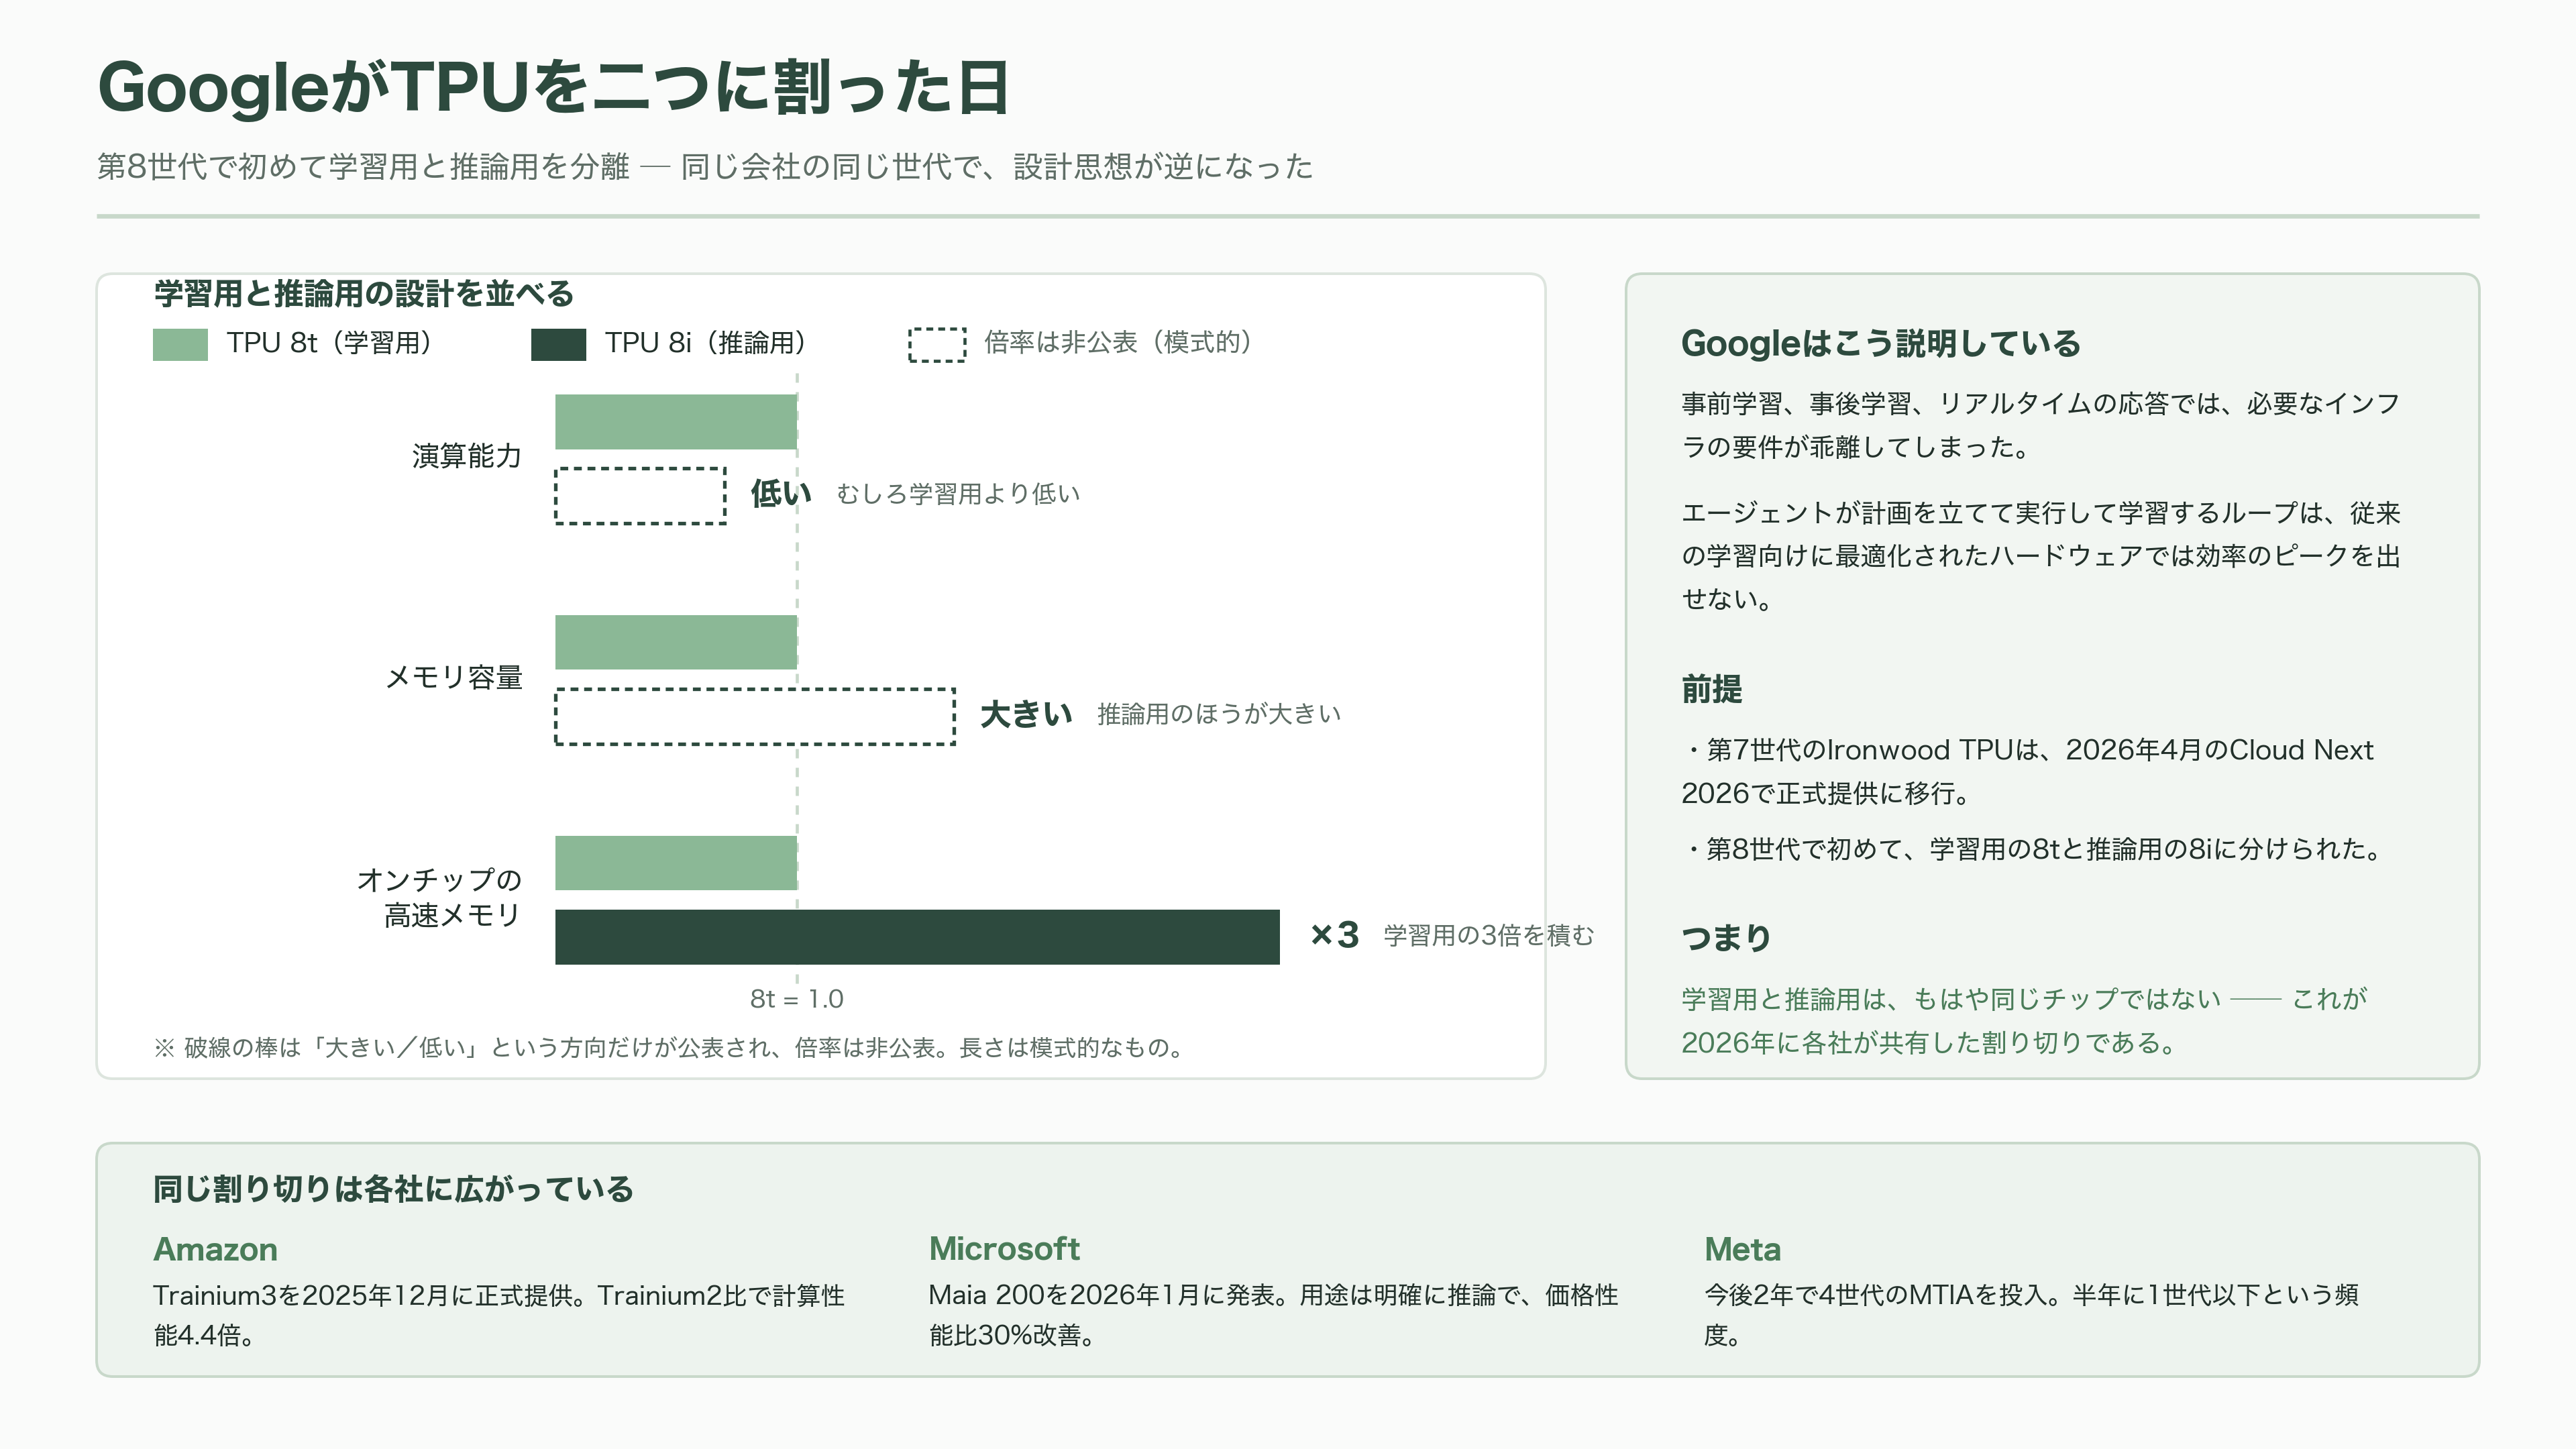Screen dimensions: 2576x1449
Task: Click the bold label '×3'
Action: [1334, 935]
